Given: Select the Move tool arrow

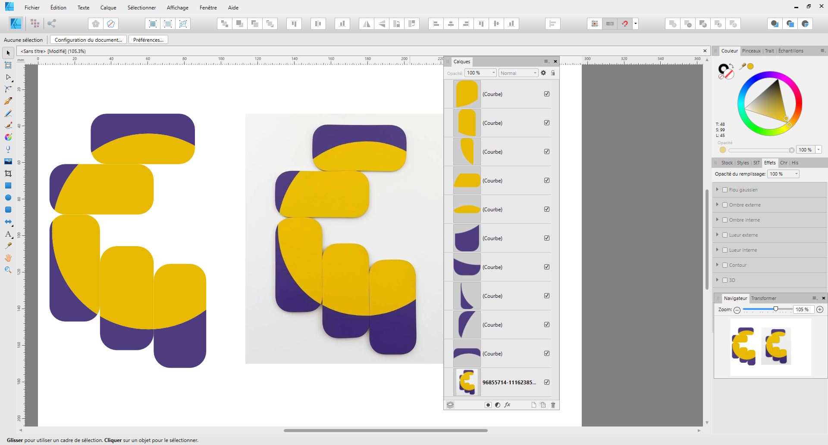Looking at the screenshot, I should point(8,53).
